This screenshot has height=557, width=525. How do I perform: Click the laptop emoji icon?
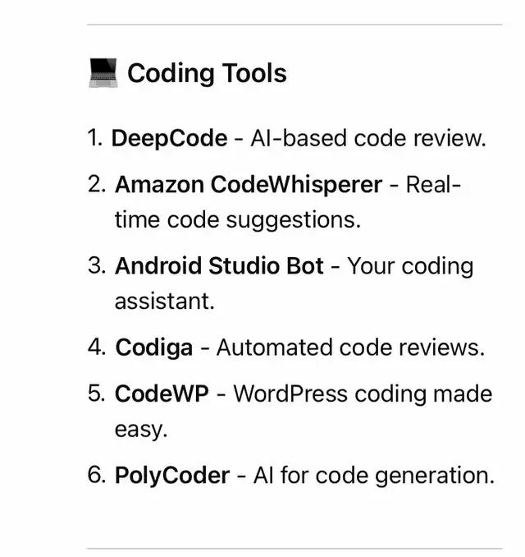tap(103, 72)
